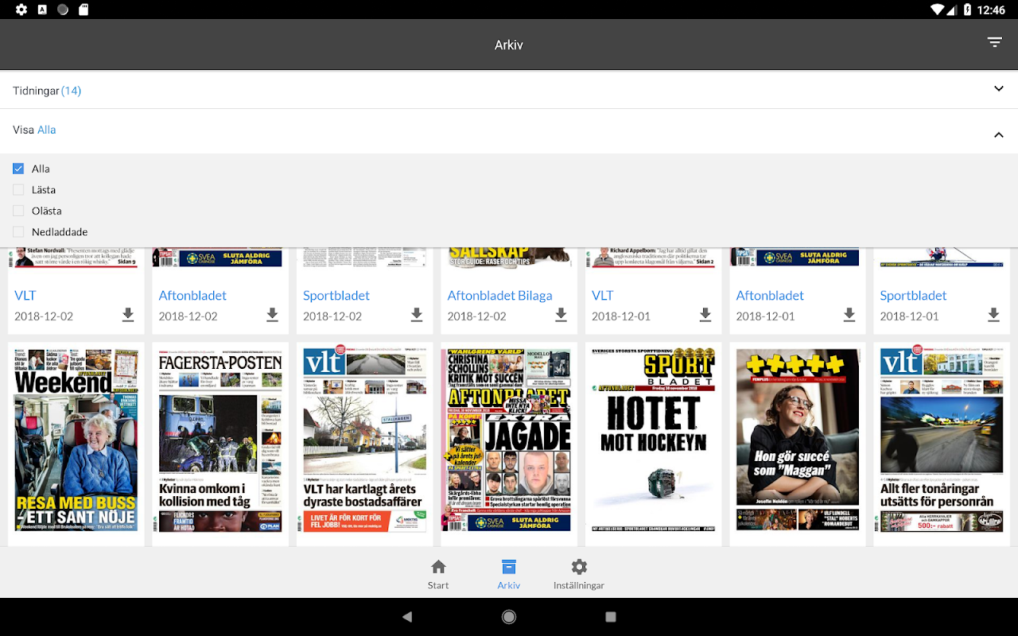Download Aftonbladet issue dated 2018-12-02
This screenshot has width=1018, height=636.
pyautogui.click(x=272, y=316)
